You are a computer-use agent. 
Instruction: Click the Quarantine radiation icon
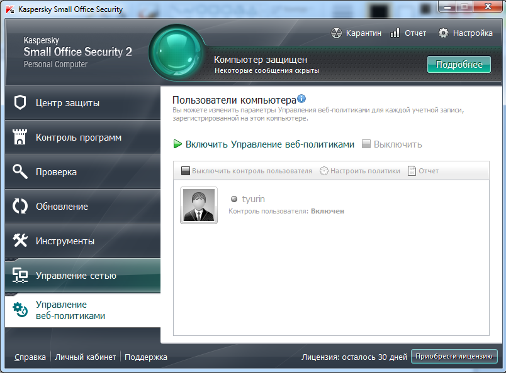point(336,33)
